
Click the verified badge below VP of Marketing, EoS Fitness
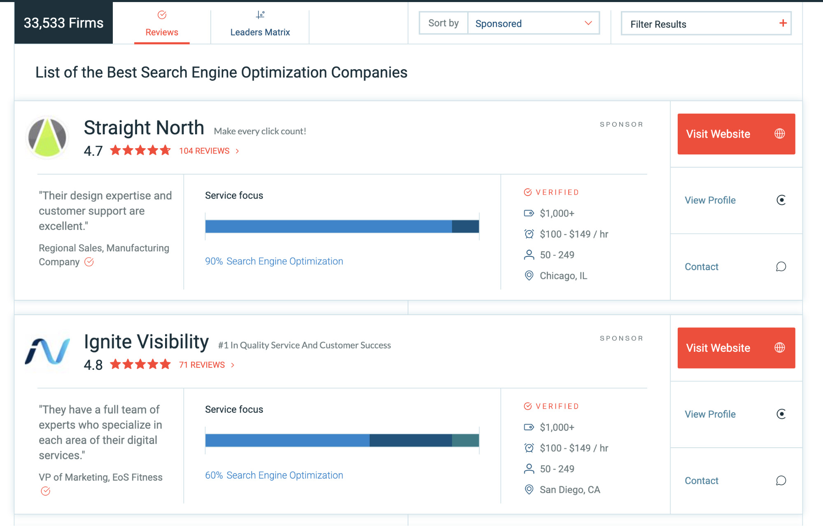pos(45,491)
